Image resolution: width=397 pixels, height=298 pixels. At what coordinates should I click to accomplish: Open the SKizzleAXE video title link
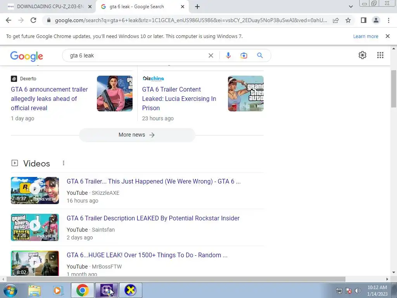coord(154,182)
